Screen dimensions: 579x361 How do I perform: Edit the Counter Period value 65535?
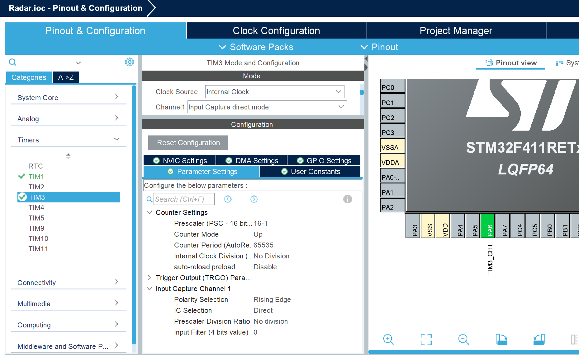click(x=263, y=245)
